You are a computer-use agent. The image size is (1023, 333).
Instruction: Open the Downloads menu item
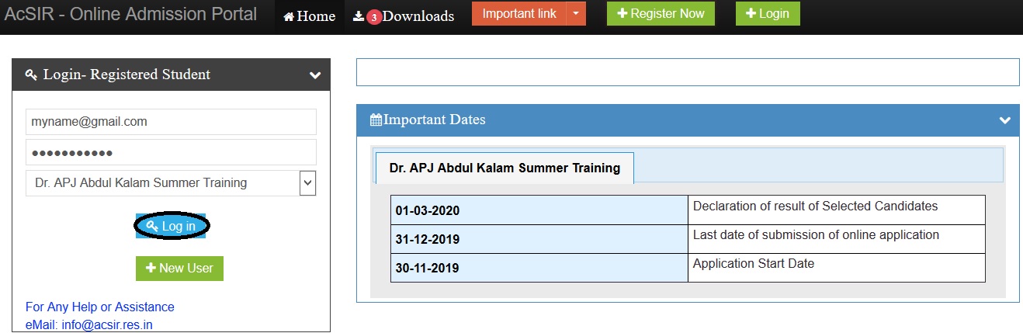(418, 16)
